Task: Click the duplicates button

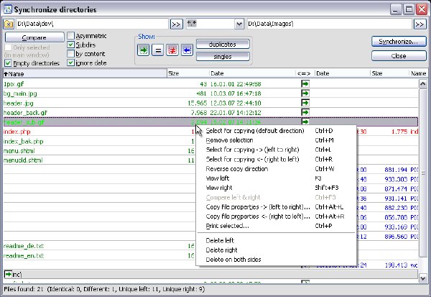Action: 223,45
